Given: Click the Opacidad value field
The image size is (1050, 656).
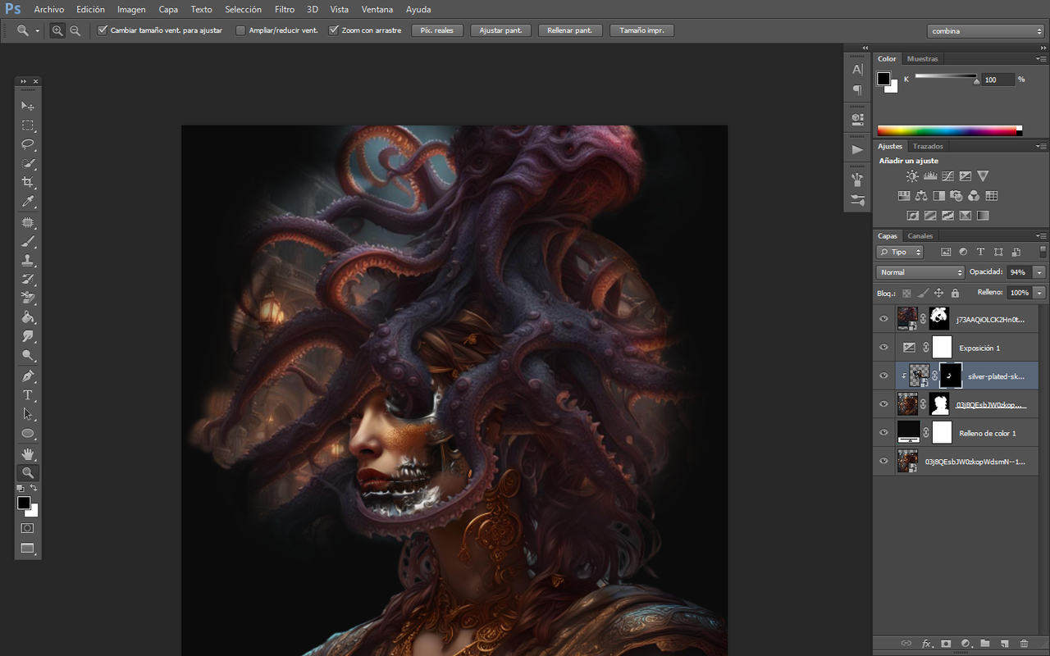Looking at the screenshot, I should [x=1019, y=272].
